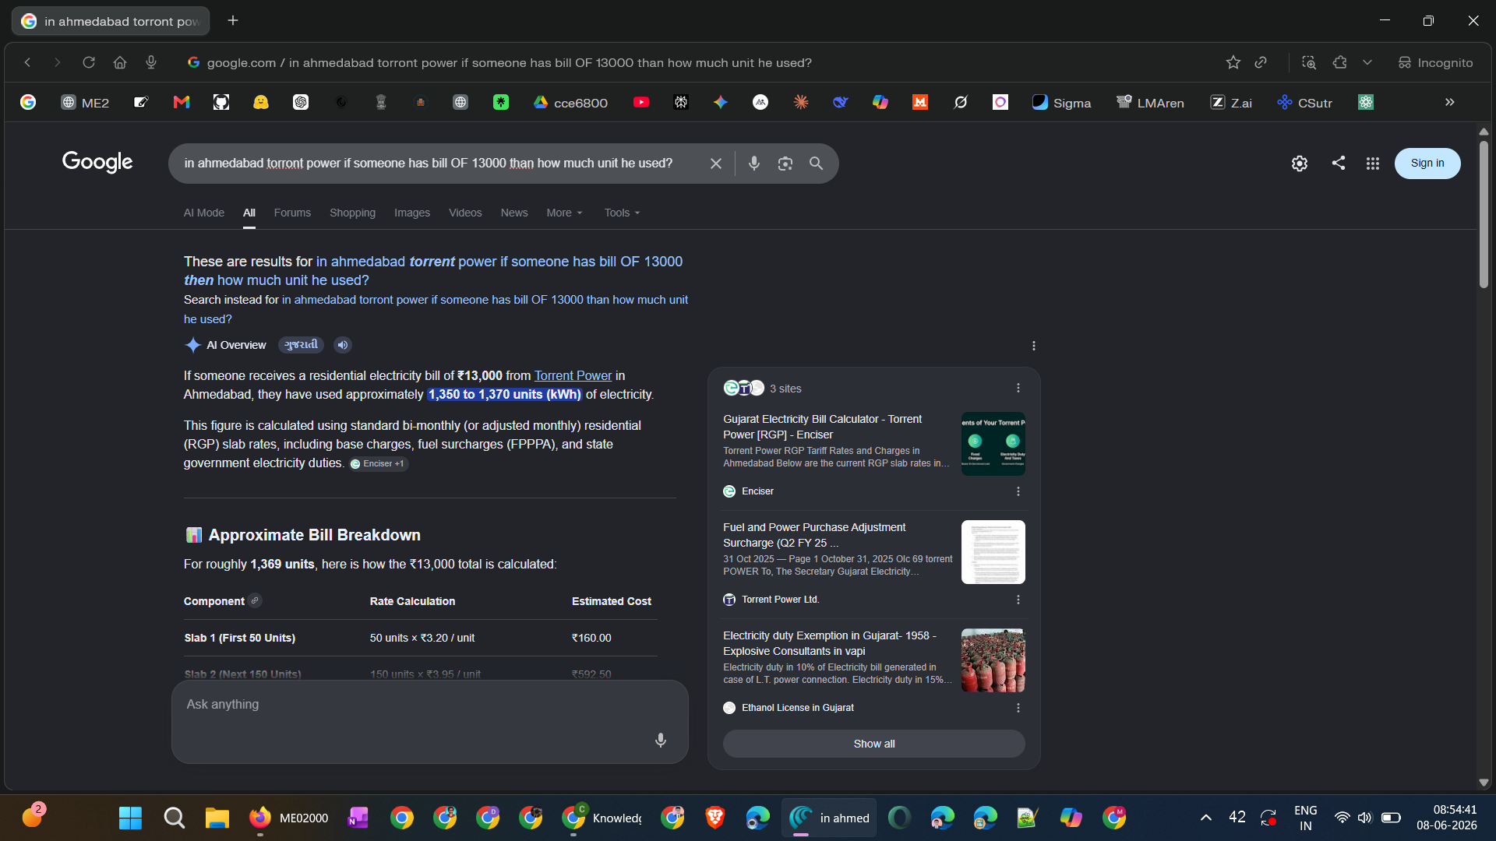Switch to News tab
This screenshot has width=1496, height=841.
(x=514, y=213)
